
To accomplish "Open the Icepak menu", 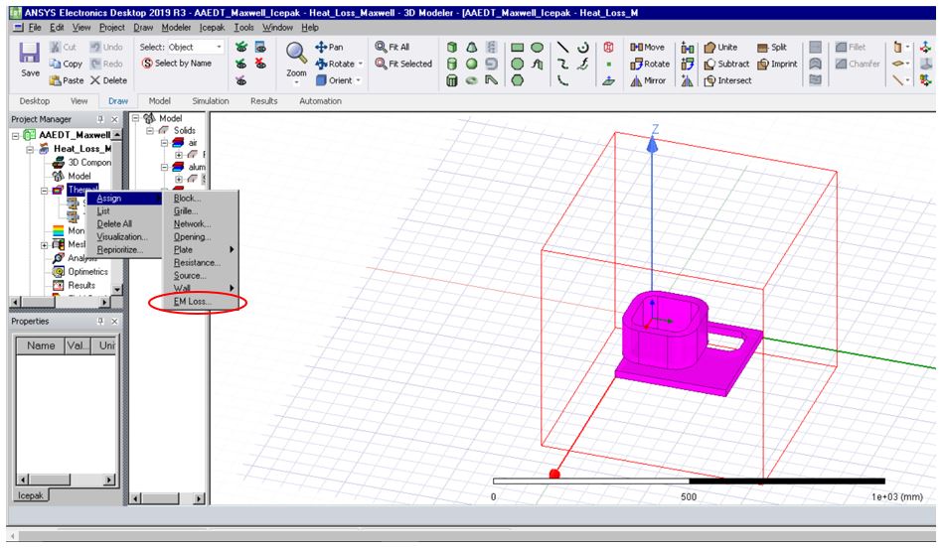I will tap(212, 27).
